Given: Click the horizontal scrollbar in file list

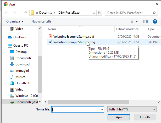Looking at the screenshot, I should [x=86, y=102].
